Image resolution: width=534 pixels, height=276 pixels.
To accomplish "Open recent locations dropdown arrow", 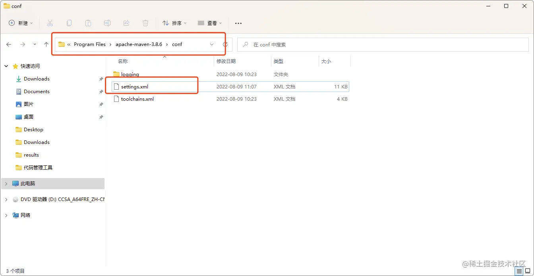I will pos(35,44).
